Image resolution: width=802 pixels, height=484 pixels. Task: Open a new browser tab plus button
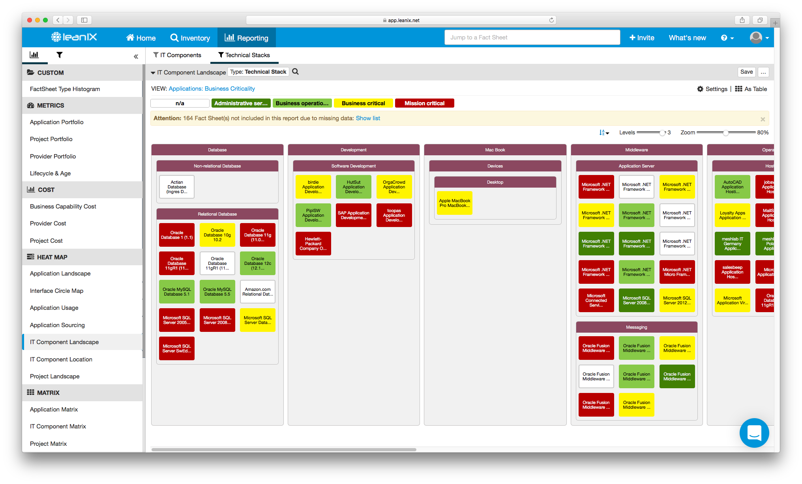point(775,23)
